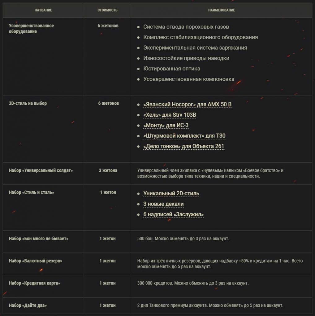This screenshot has width=315, height=316.
Task: Click the Набор «Валютный резерв» row title
Action: point(36,261)
